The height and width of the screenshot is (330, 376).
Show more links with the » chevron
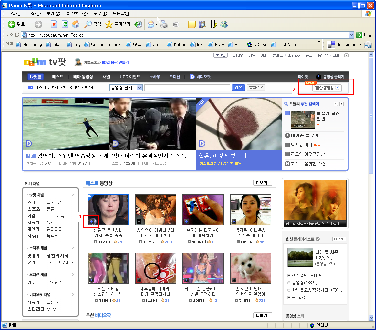point(319,42)
